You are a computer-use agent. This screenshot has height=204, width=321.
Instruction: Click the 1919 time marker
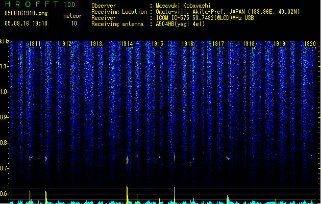coord(280,44)
